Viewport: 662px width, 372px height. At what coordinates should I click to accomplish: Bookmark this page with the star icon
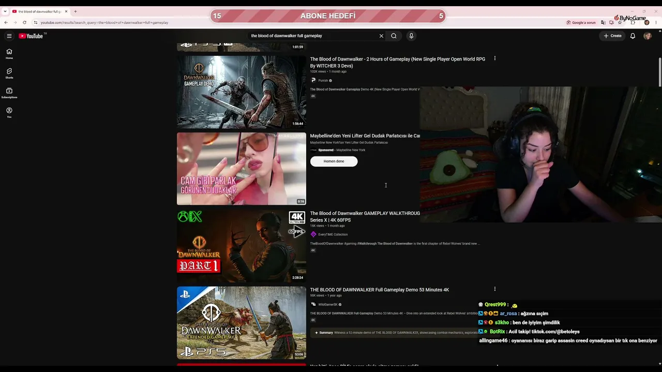[620, 23]
